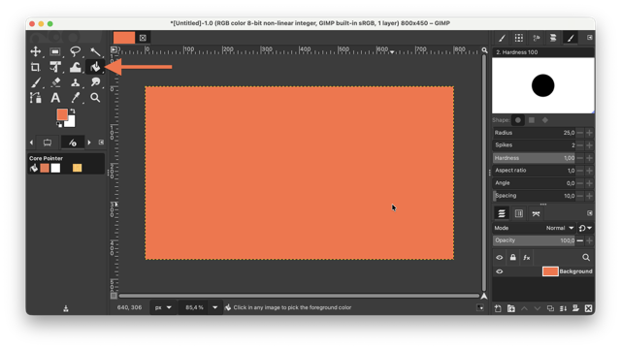This screenshot has width=621, height=349.
Task: Select the Crop tool
Action: tap(36, 67)
